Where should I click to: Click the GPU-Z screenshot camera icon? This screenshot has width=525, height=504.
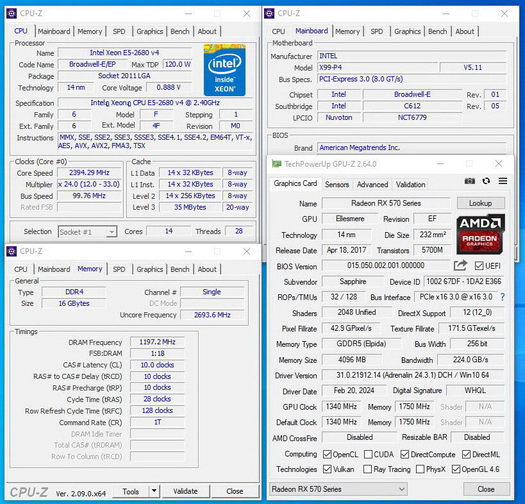click(470, 181)
